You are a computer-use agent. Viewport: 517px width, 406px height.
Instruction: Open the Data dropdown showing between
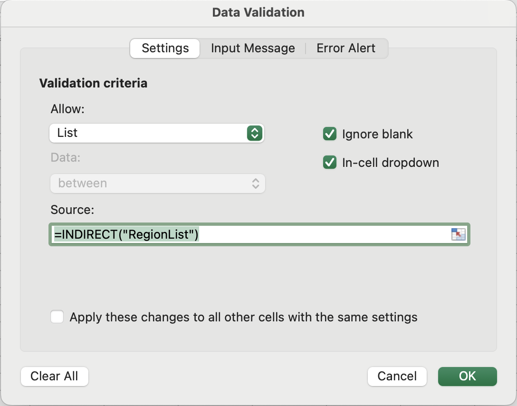click(x=158, y=184)
